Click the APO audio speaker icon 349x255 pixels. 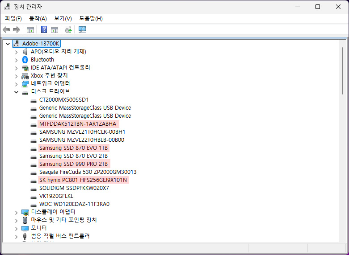tap(25, 52)
